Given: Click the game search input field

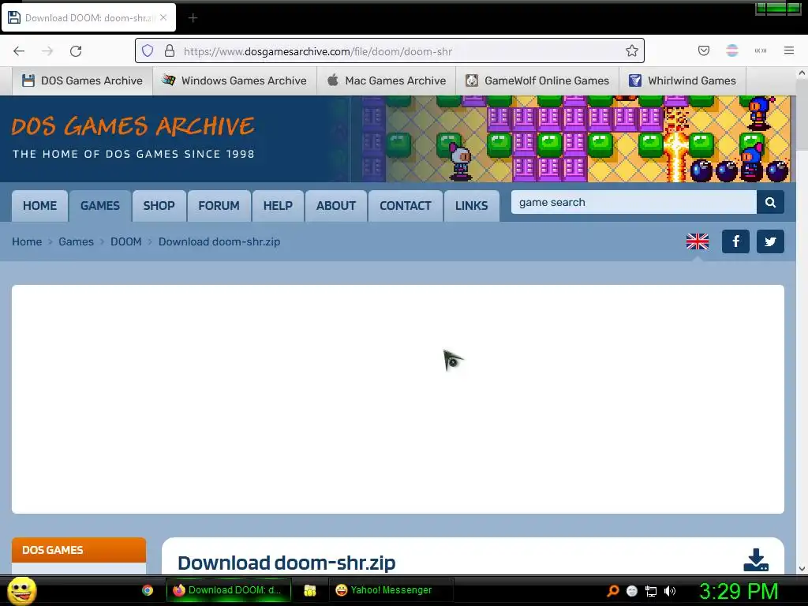Looking at the screenshot, I should [x=634, y=203].
